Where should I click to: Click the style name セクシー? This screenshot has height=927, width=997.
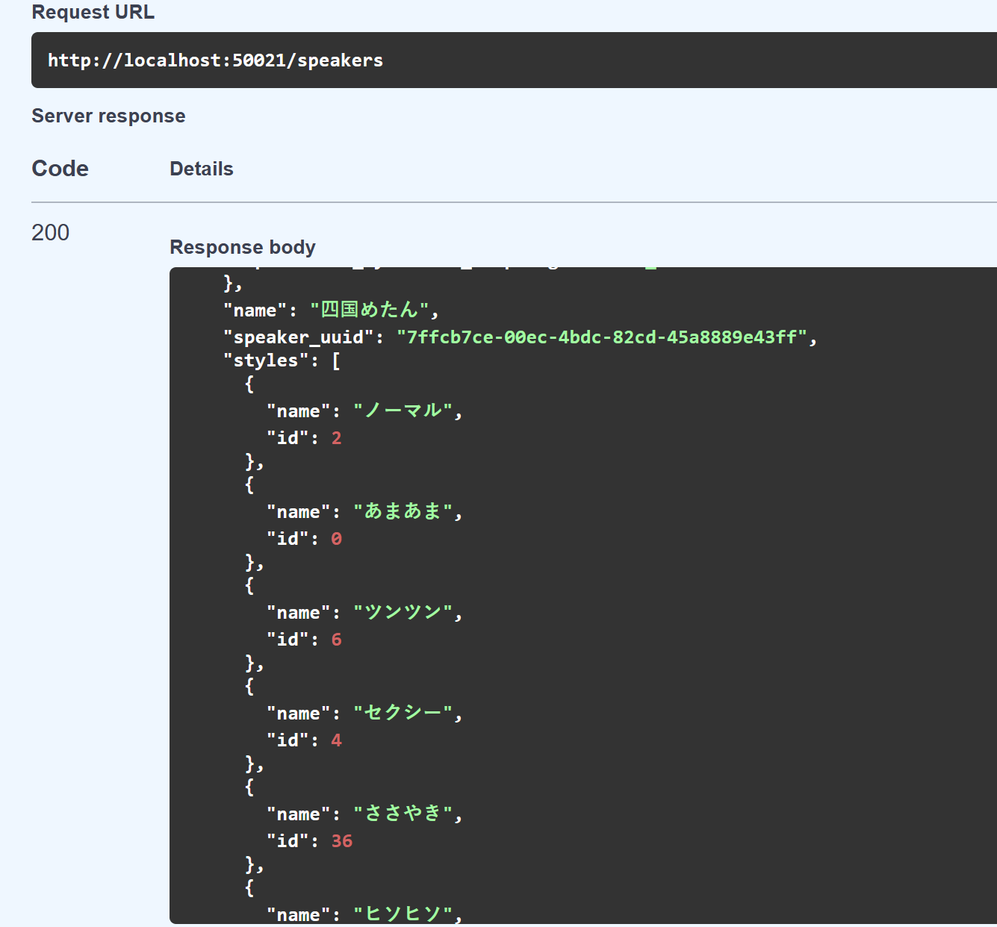(x=403, y=713)
